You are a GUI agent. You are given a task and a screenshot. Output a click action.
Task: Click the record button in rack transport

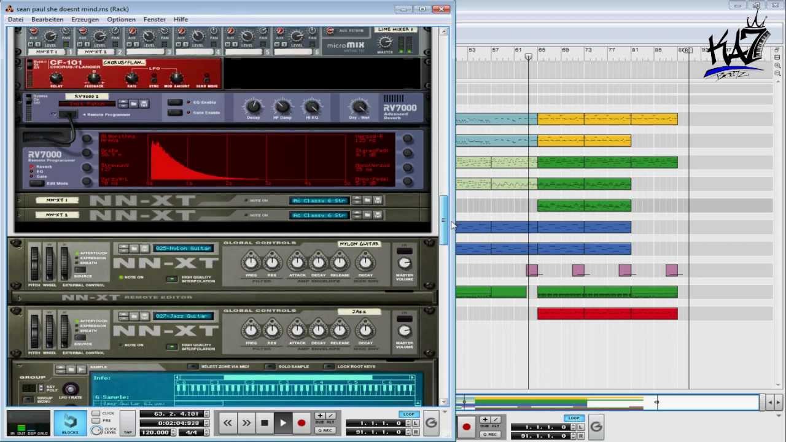click(302, 422)
